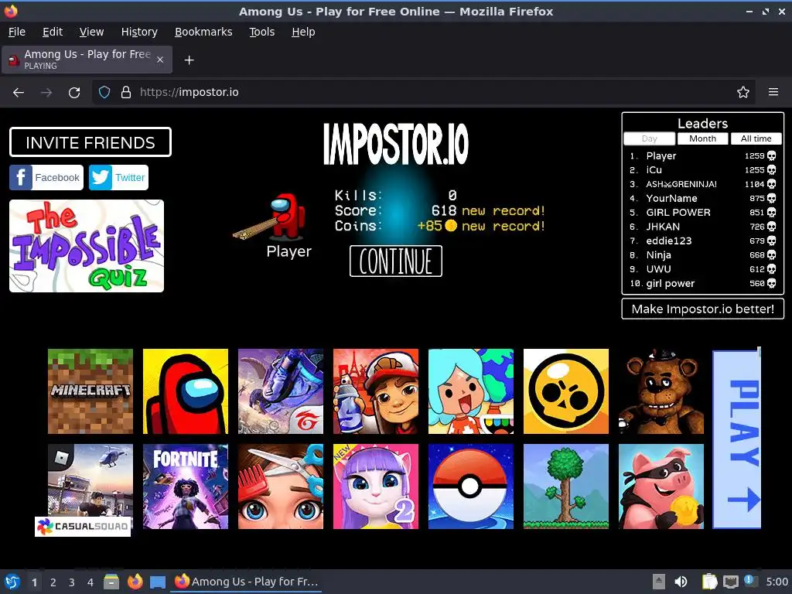Viewport: 792px width, 594px height.
Task: Share via the Facebook button
Action: [x=46, y=177]
